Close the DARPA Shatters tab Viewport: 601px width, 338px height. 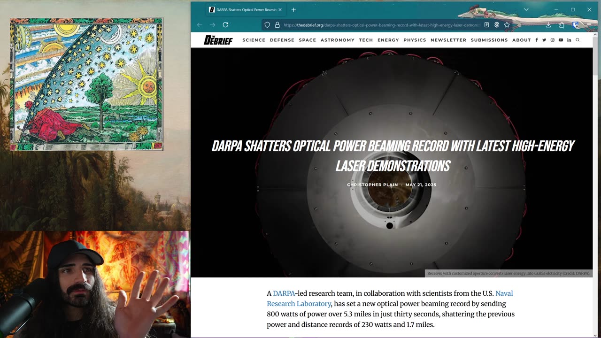point(280,10)
